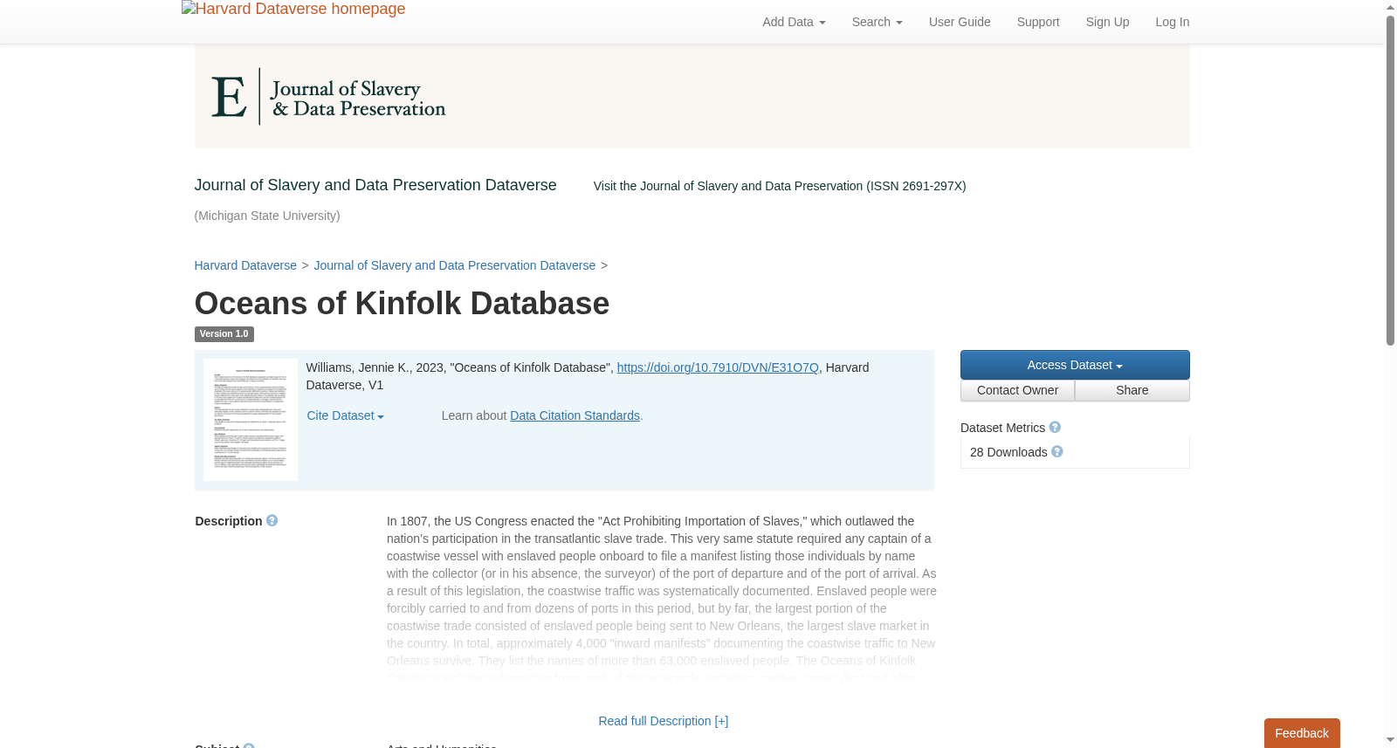The height and width of the screenshot is (748, 1397).
Task: Click the Journal of Slavery Dataverse title heading
Action: point(375,185)
